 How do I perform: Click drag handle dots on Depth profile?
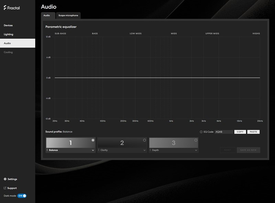point(150,150)
